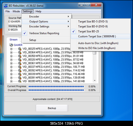Click the film icon beside VID_00392
The width and height of the screenshot is (133, 126).
click(20, 70)
